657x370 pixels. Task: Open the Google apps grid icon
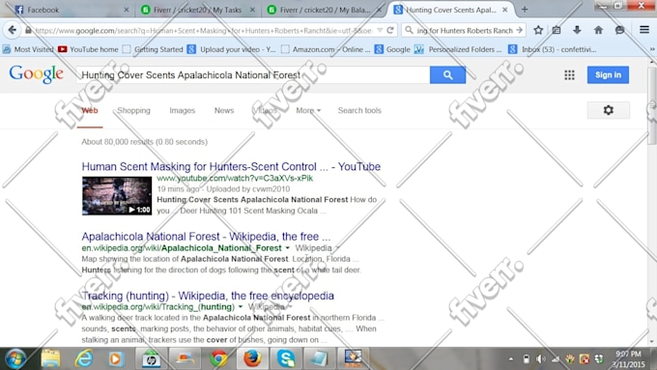tap(569, 75)
